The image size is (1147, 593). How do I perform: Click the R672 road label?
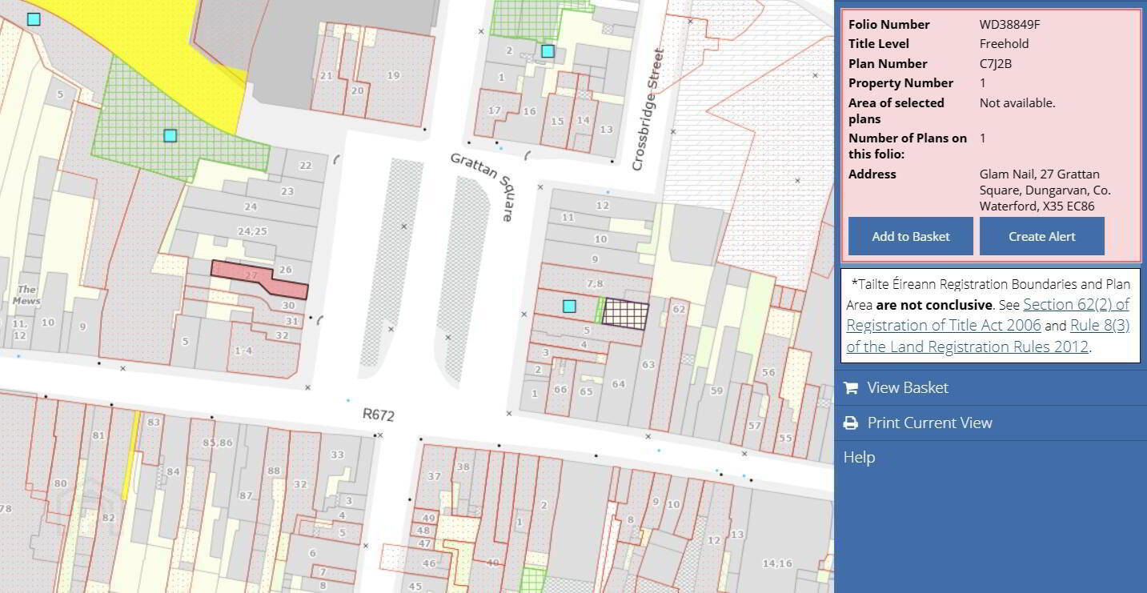379,415
